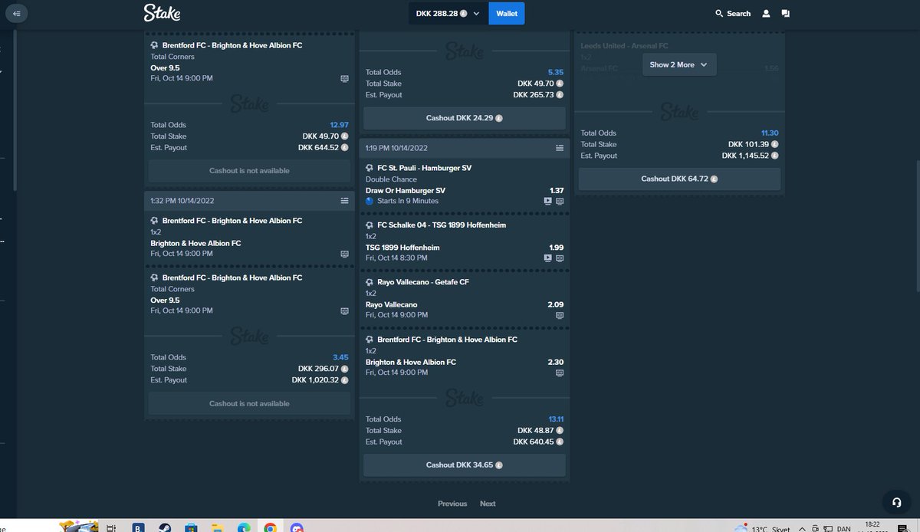Open match tracker for Over 9.5 in 1:32 PM slip
Screen dimensions: 920x532
coord(345,311)
